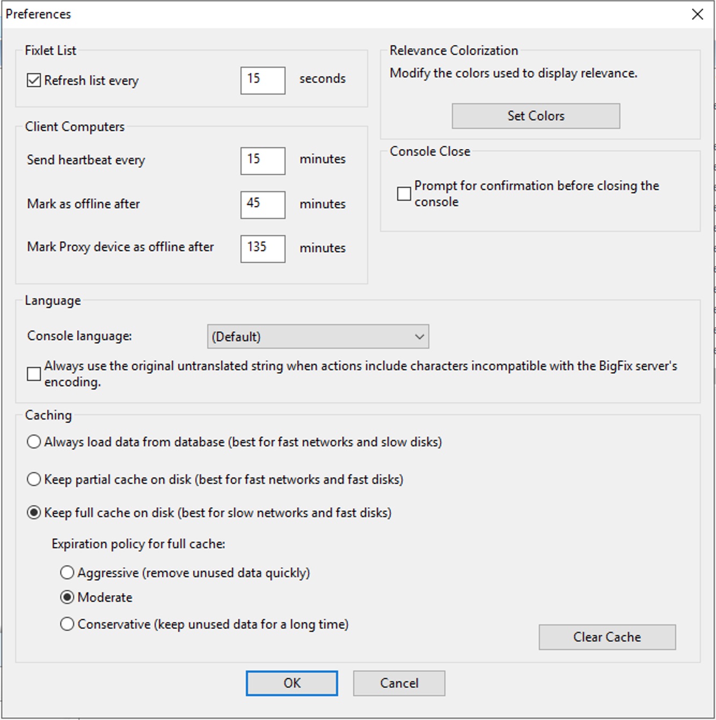Dismiss the dialog via Cancel

399,683
